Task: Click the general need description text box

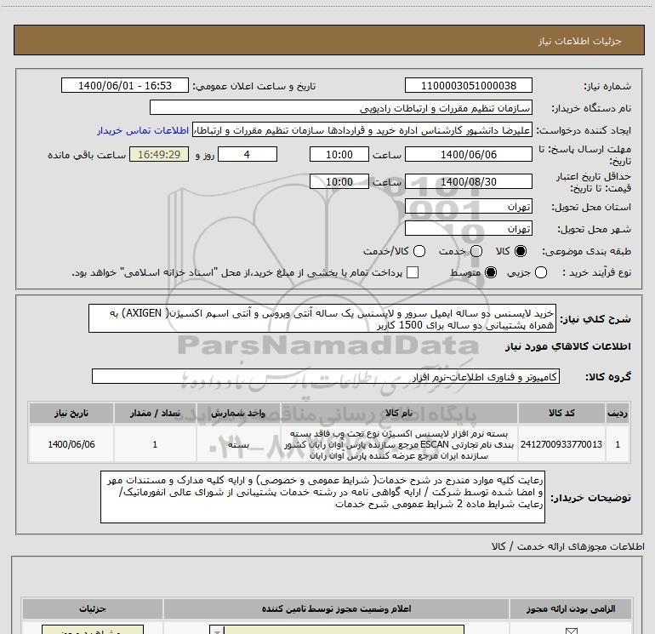Action: (322, 319)
